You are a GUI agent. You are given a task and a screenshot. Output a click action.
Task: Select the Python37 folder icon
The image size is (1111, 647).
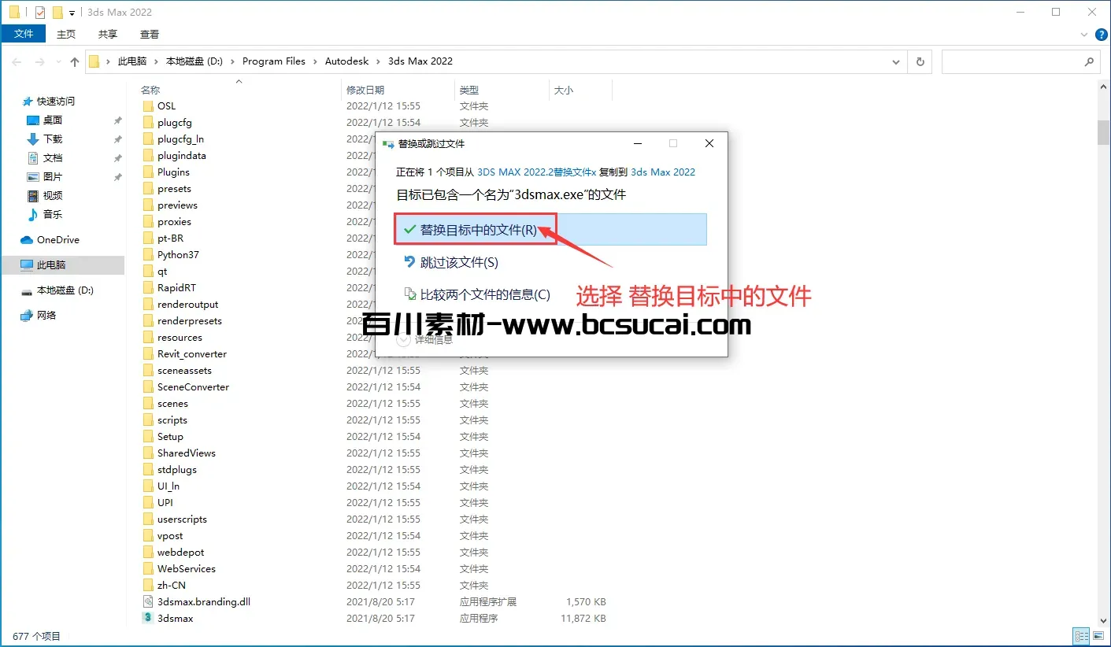(x=149, y=255)
